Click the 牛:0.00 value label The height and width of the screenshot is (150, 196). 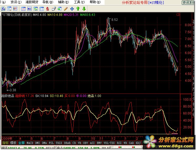[81, 96]
